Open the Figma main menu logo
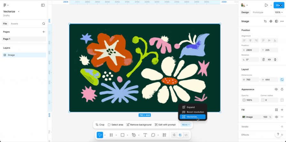286x142 pixels. pyautogui.click(x=5, y=5)
